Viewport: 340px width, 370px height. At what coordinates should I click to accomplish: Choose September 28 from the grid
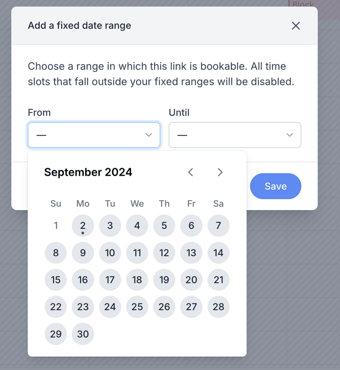click(x=218, y=307)
